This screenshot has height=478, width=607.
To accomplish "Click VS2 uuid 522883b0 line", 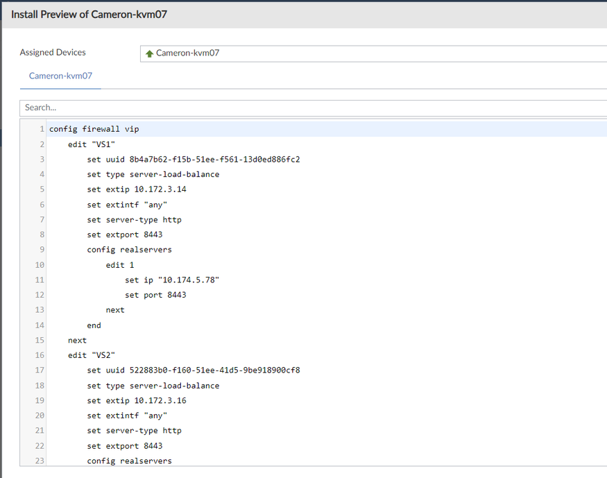I will (193, 370).
